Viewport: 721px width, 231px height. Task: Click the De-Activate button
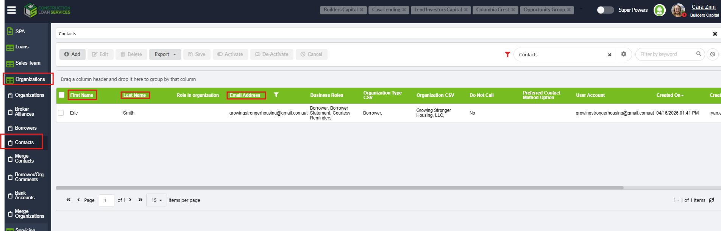272,54
